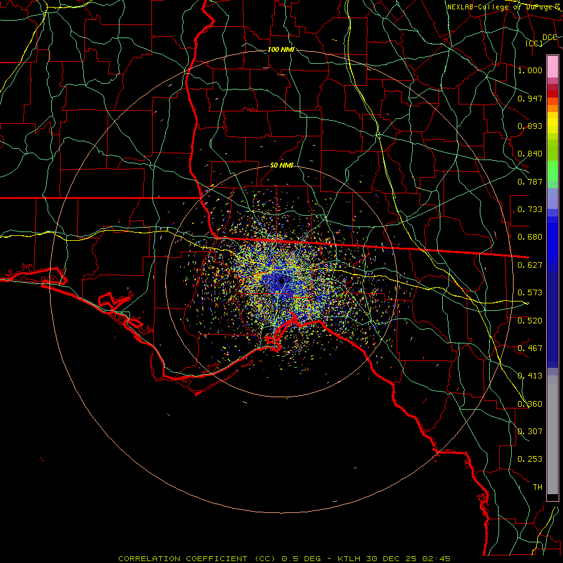Pick the gray low-value segment of the color scale
Viewport: 563px width, 563px height.
pyautogui.click(x=552, y=435)
